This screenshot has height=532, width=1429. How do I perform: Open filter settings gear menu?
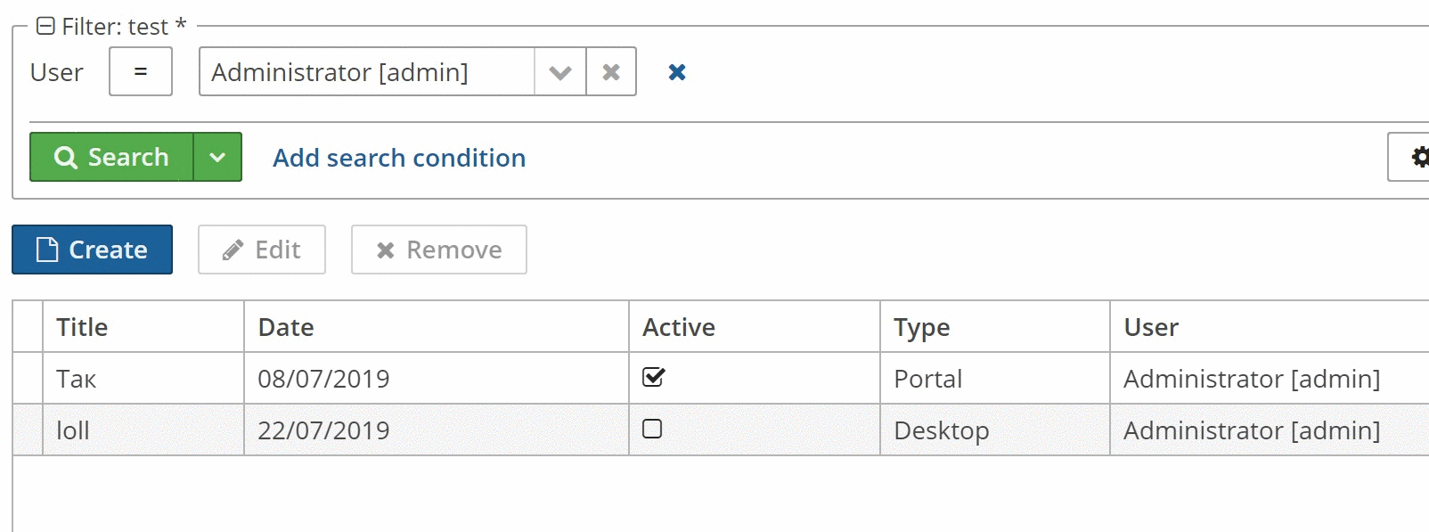(1417, 157)
